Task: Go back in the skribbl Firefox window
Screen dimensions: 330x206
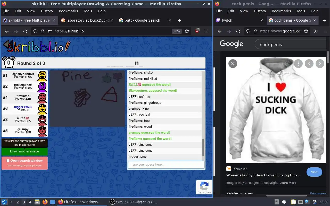Action: [x=7, y=31]
